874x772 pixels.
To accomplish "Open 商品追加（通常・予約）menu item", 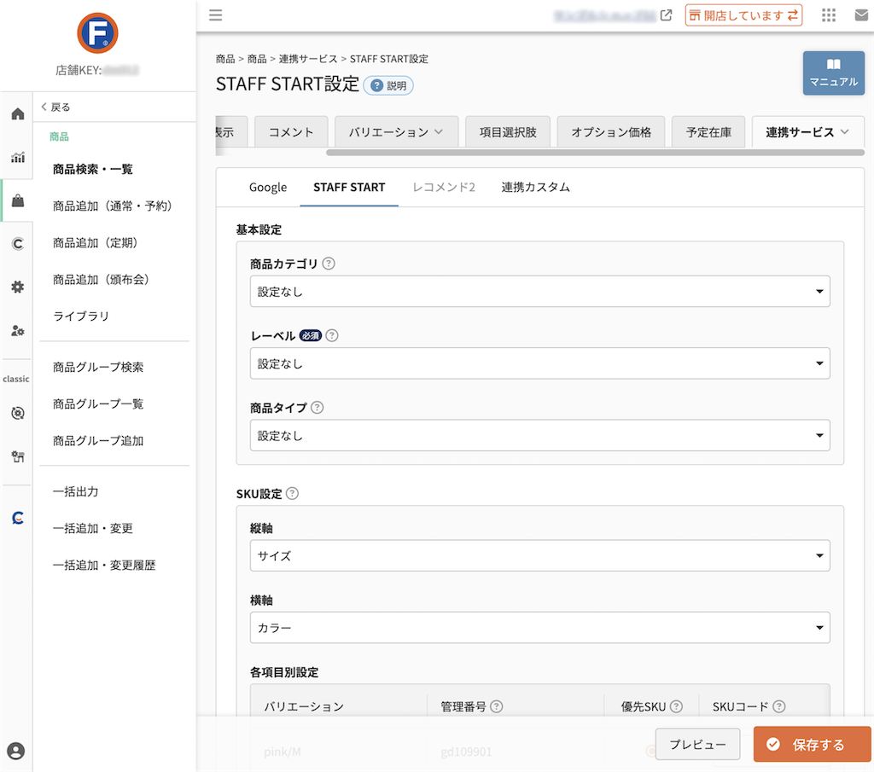I will click(113, 206).
